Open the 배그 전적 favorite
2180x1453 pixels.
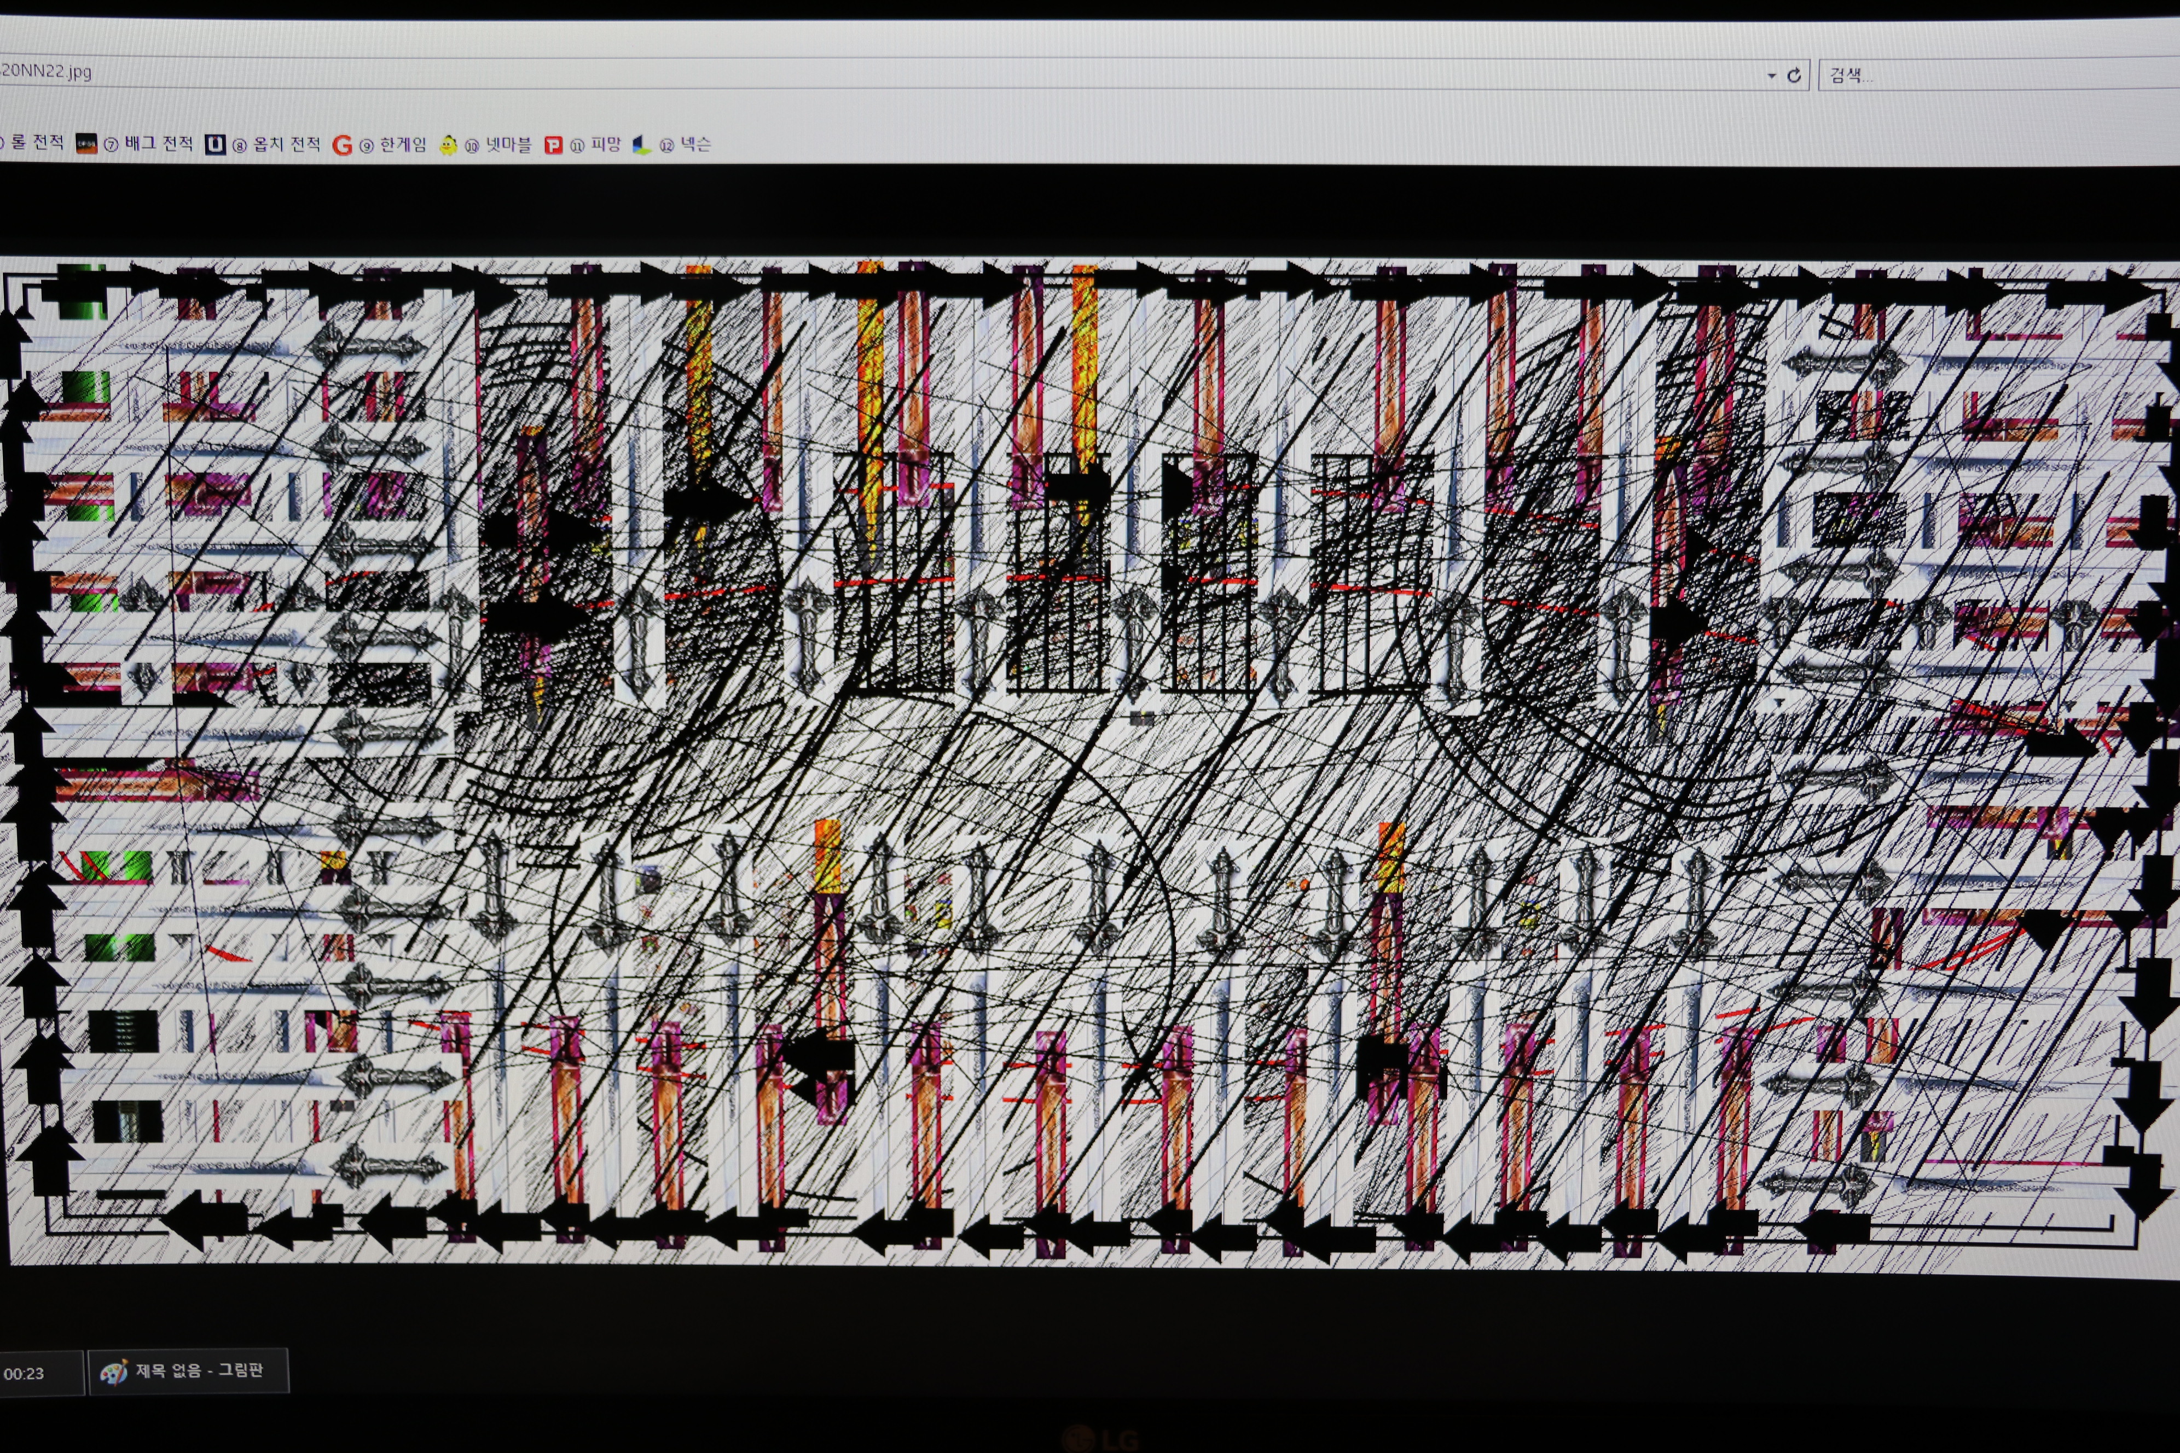point(135,144)
